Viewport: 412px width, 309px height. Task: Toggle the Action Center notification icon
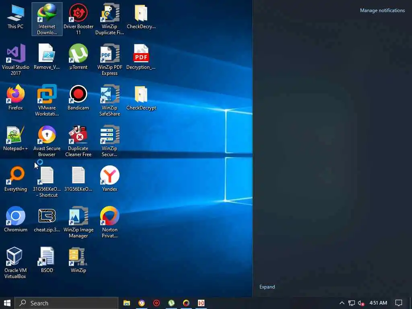pos(399,303)
